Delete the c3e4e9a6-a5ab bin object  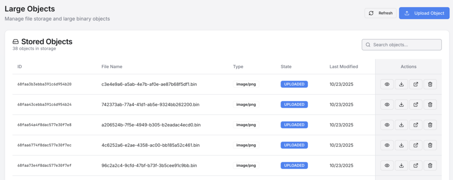click(430, 84)
